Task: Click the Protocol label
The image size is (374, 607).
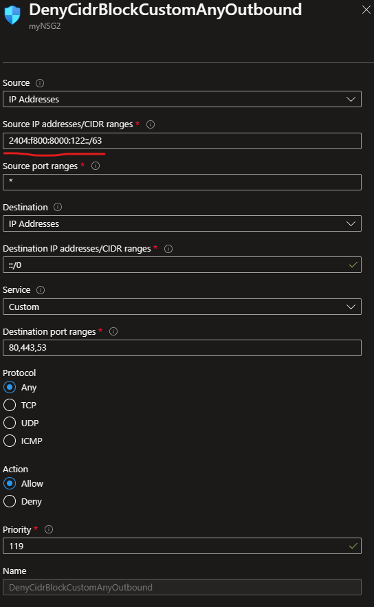Action: click(19, 373)
